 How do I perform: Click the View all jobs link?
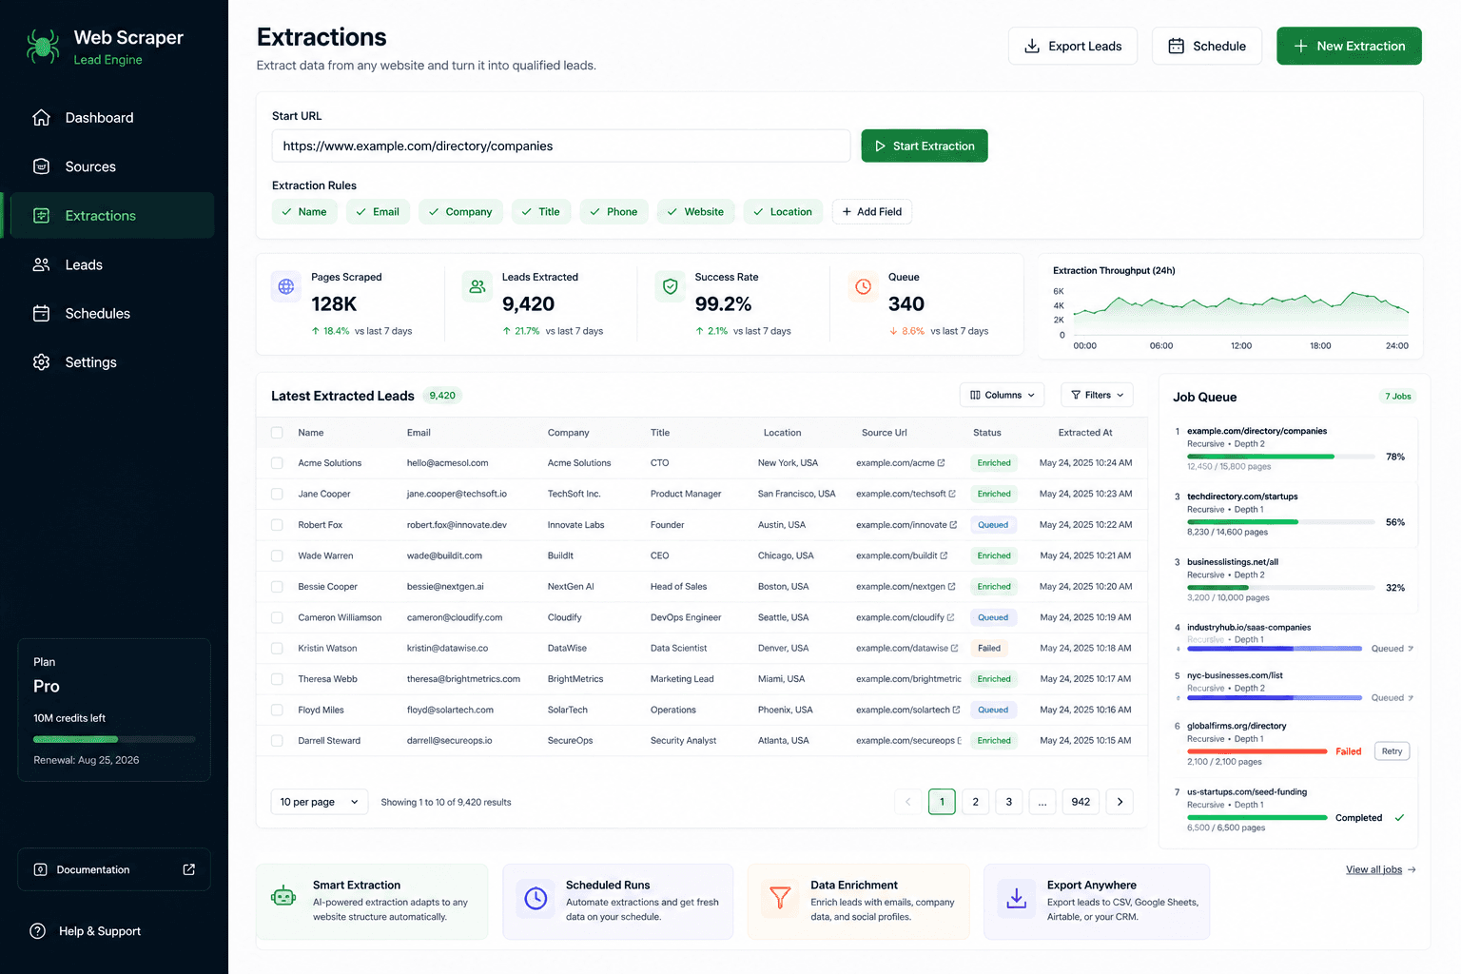(1381, 869)
